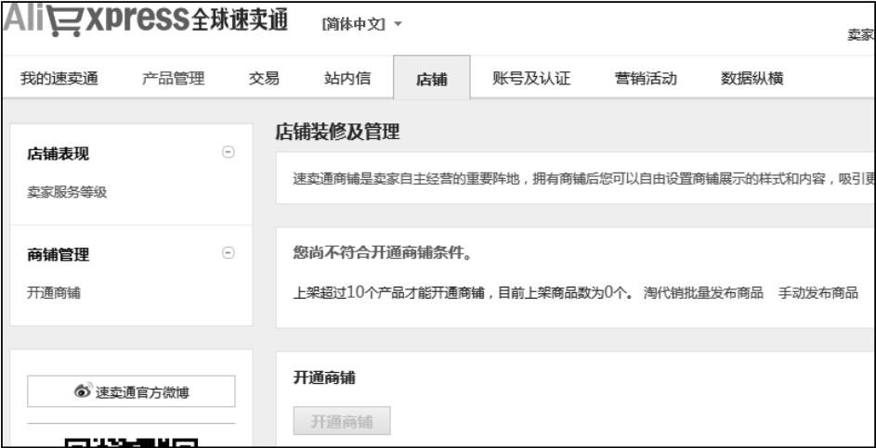Click the 商铺管理 section title
Image resolution: width=876 pixels, height=448 pixels.
click(59, 254)
